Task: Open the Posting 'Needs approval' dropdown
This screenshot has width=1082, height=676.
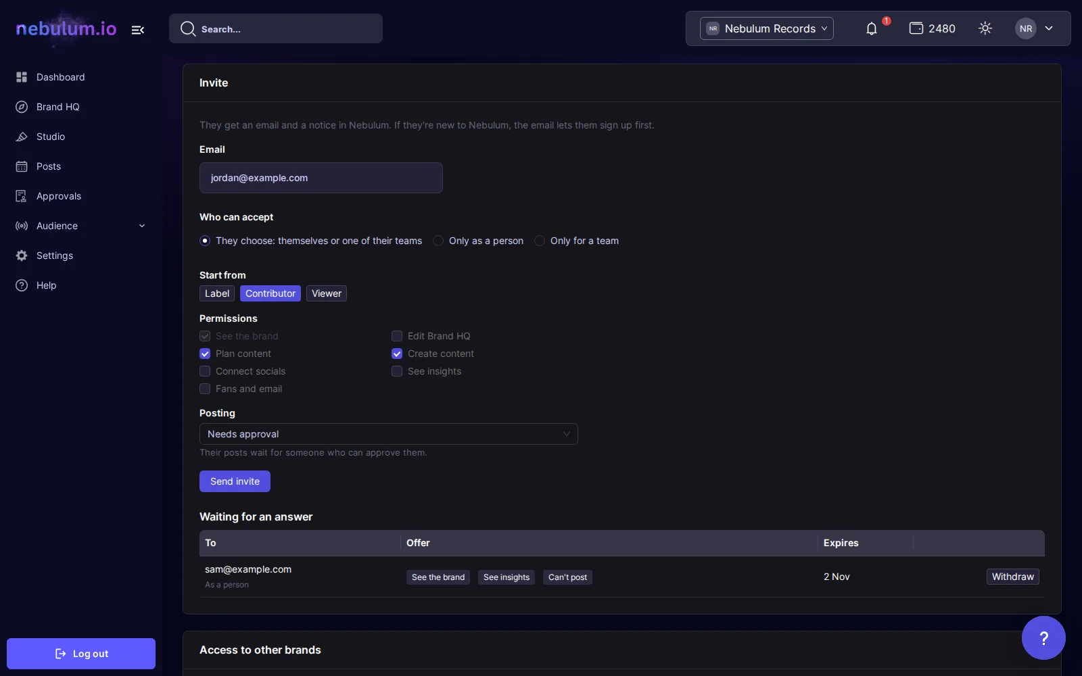Action: [389, 434]
